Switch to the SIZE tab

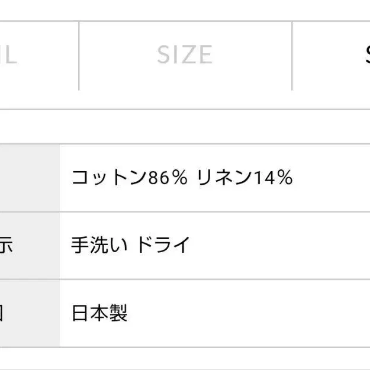click(x=185, y=56)
